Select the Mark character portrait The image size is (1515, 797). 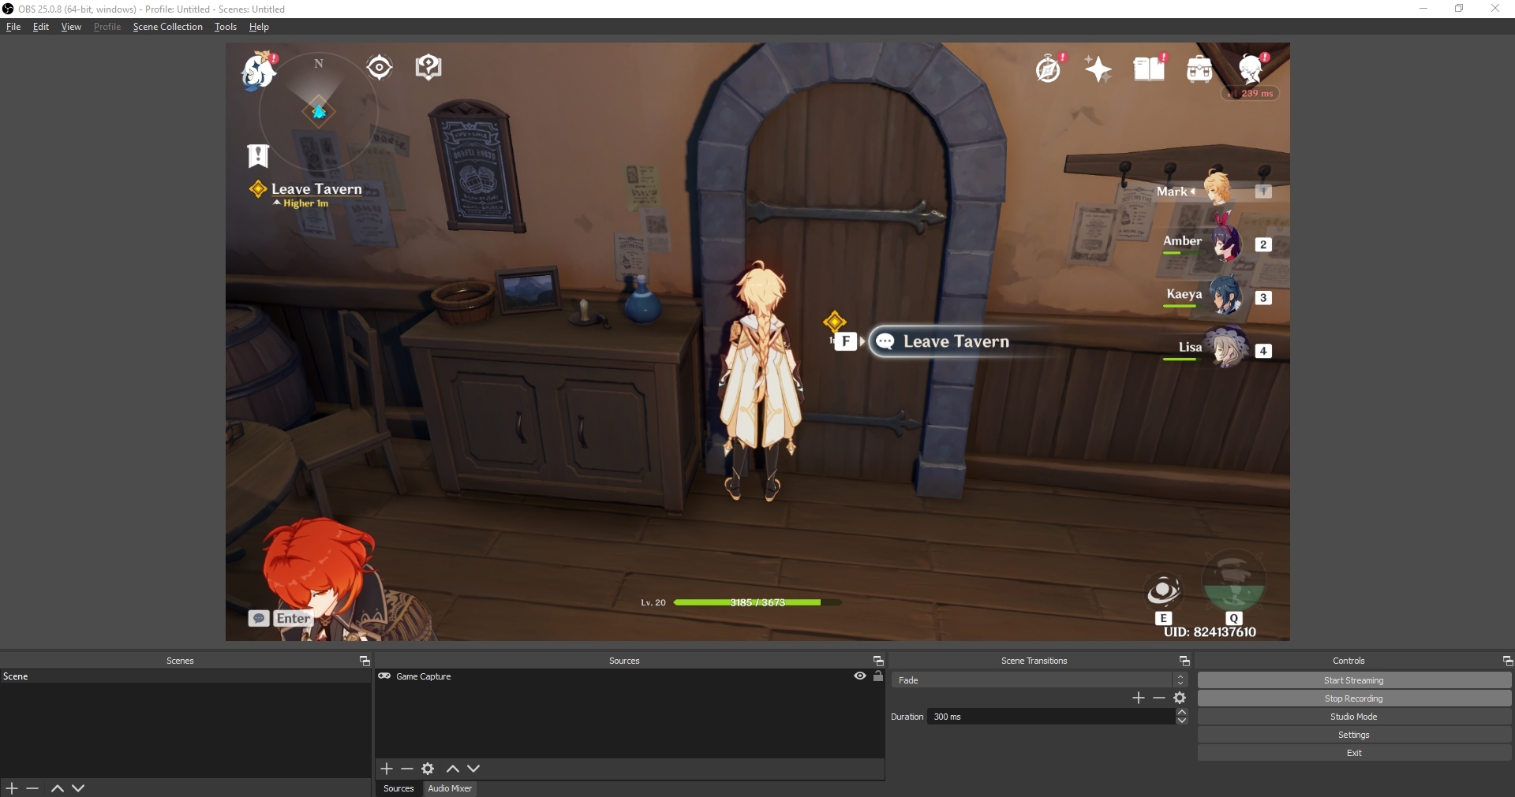(x=1218, y=188)
